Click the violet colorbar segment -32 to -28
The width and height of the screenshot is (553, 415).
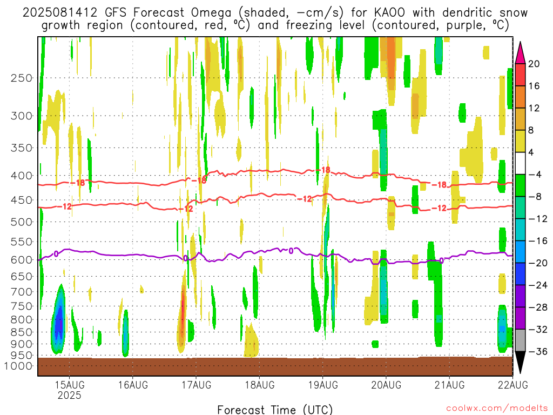tap(520, 318)
